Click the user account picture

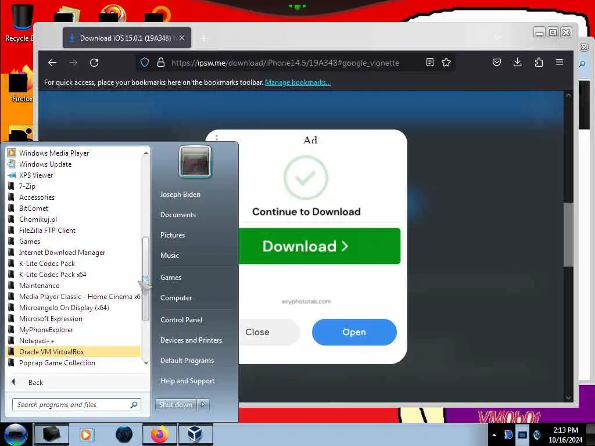click(195, 161)
